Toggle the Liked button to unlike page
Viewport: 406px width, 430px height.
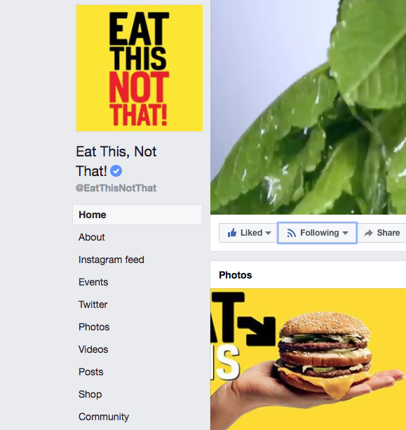(x=248, y=233)
